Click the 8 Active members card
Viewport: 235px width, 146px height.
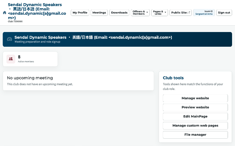pyautogui.click(x=30, y=59)
